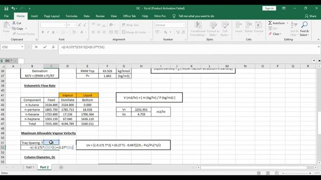Cancel formula entry with X icon
Image resolution: width=321 pixels, height=180 pixels.
click(36, 47)
